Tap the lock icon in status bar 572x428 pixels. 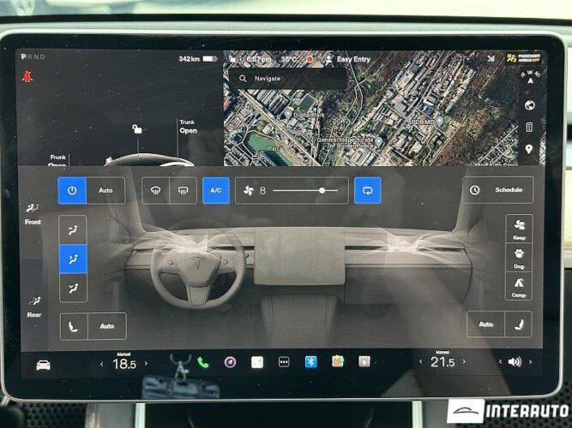(x=232, y=59)
